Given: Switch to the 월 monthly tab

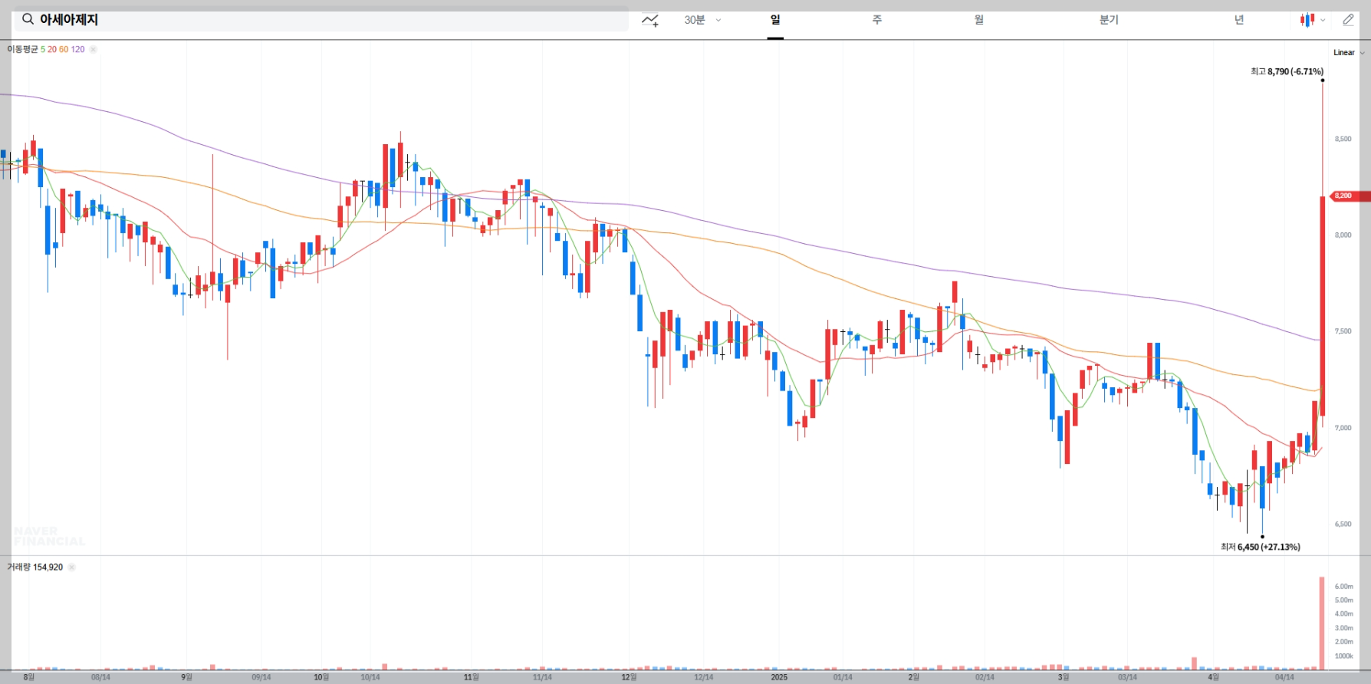Looking at the screenshot, I should (979, 20).
